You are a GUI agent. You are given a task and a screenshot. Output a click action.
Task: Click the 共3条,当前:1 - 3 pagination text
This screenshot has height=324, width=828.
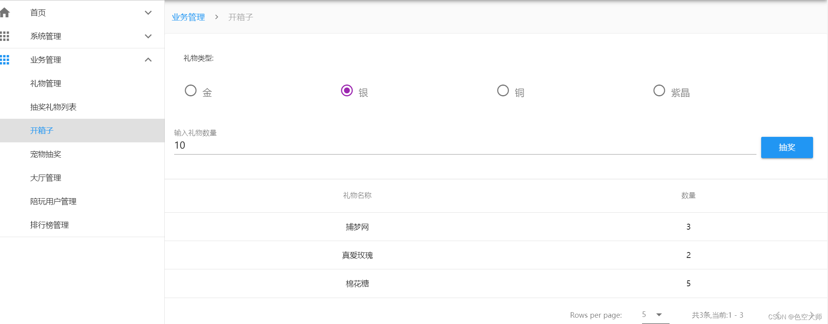718,315
